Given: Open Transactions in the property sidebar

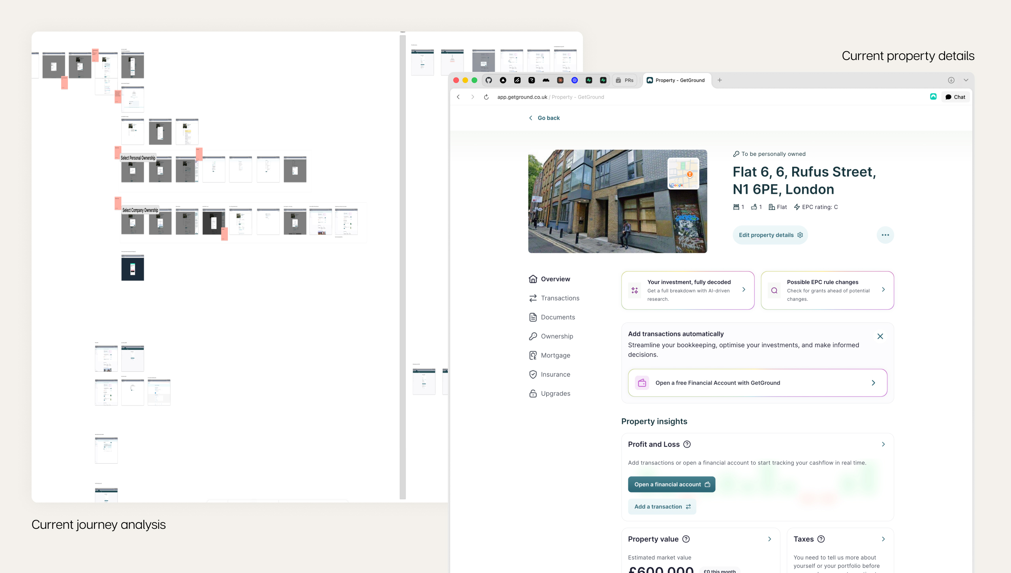Looking at the screenshot, I should (x=554, y=298).
